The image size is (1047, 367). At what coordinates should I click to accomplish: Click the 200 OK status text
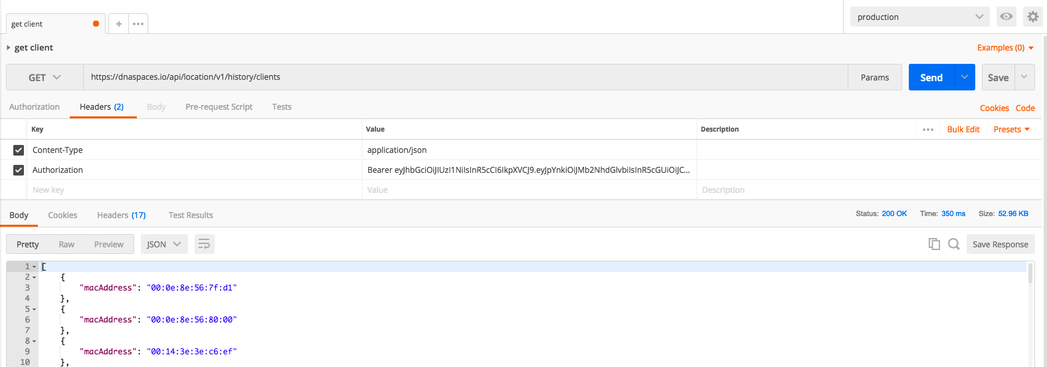coord(894,213)
